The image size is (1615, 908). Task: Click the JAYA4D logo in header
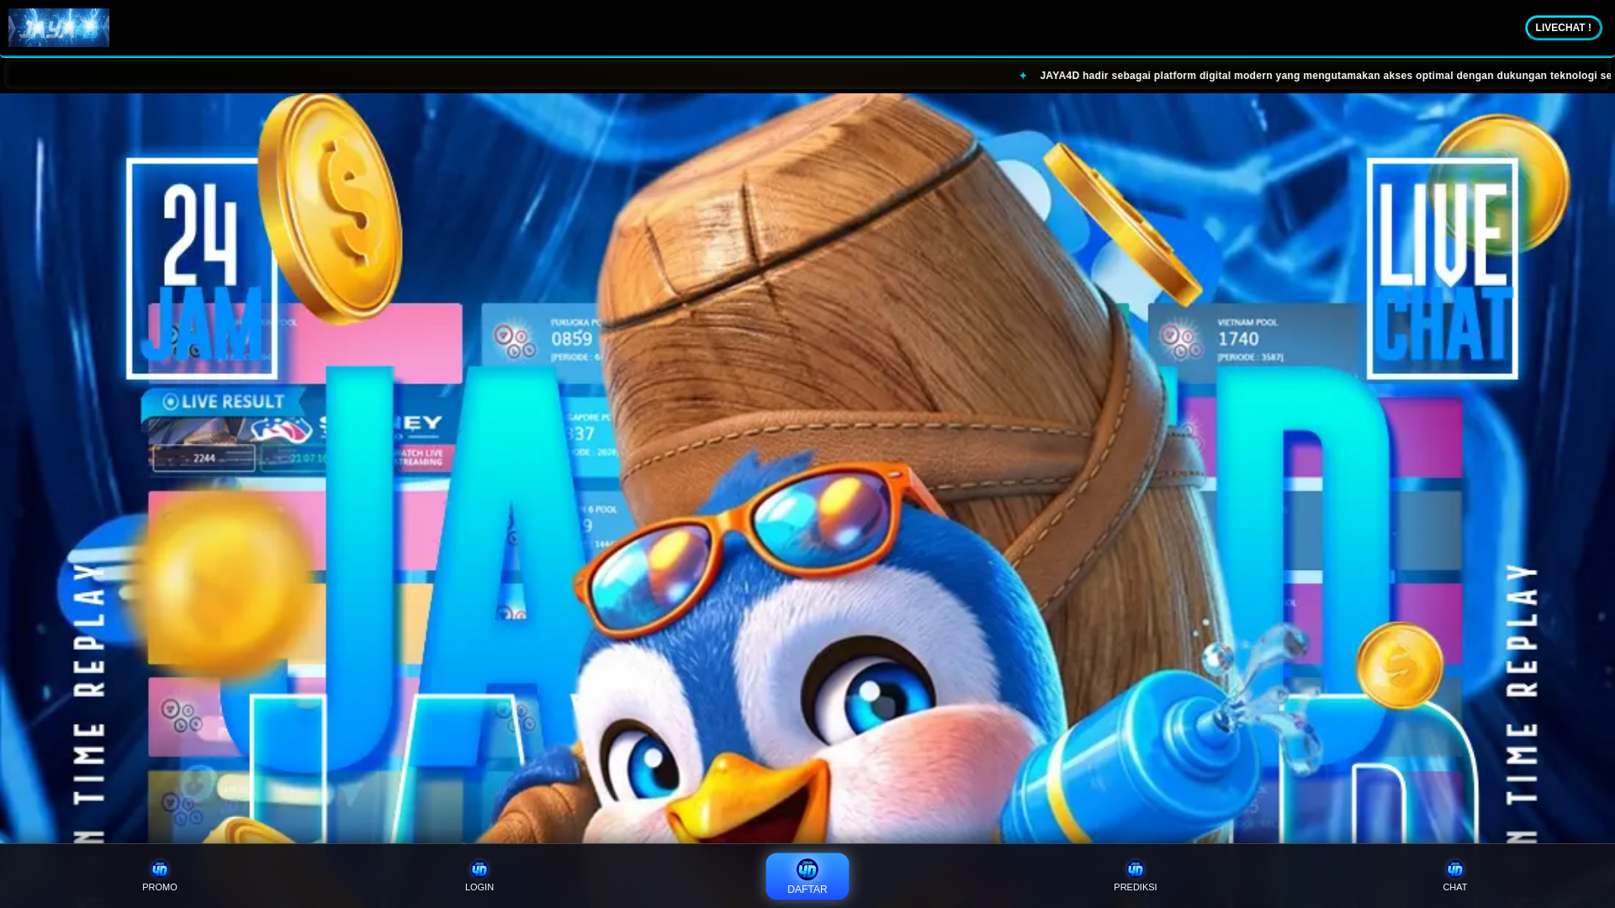pyautogui.click(x=59, y=28)
